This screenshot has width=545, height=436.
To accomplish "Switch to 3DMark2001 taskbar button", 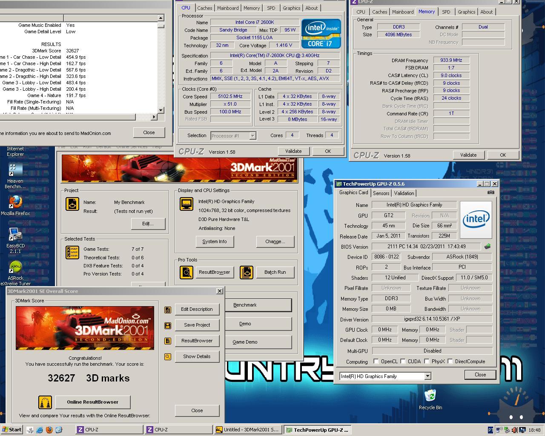I will (x=247, y=430).
